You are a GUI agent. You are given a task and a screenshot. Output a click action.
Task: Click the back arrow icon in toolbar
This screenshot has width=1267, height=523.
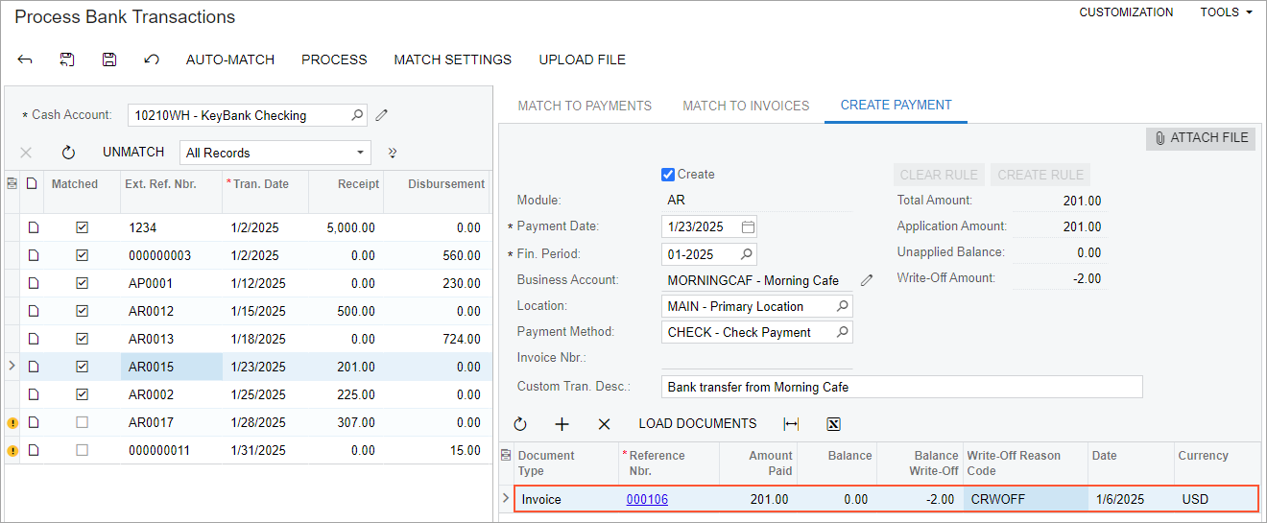coord(25,59)
